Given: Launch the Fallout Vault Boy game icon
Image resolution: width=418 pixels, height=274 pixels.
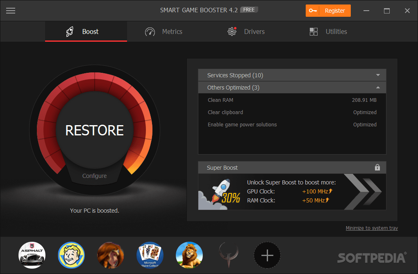Looking at the screenshot, I should coord(71,255).
